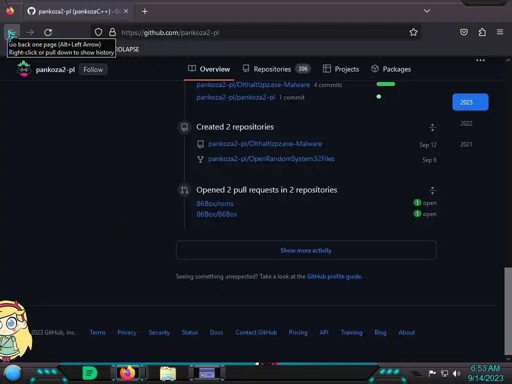Click the pankoza2-pl profile avatar
Screen dimensions: 512x384
click(x=24, y=69)
